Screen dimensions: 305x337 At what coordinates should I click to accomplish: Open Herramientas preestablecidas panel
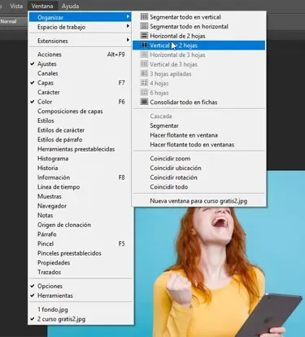[x=81, y=149]
